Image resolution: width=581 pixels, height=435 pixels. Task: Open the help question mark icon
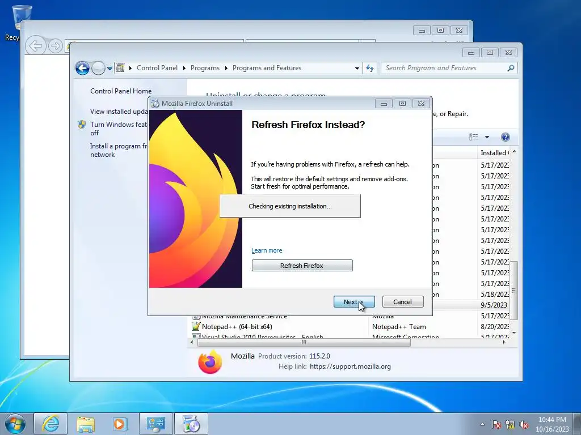(x=506, y=137)
